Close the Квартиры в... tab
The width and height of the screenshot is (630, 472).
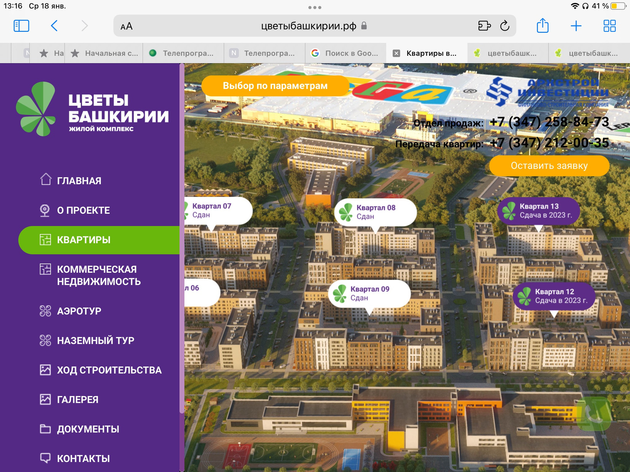tap(396, 53)
